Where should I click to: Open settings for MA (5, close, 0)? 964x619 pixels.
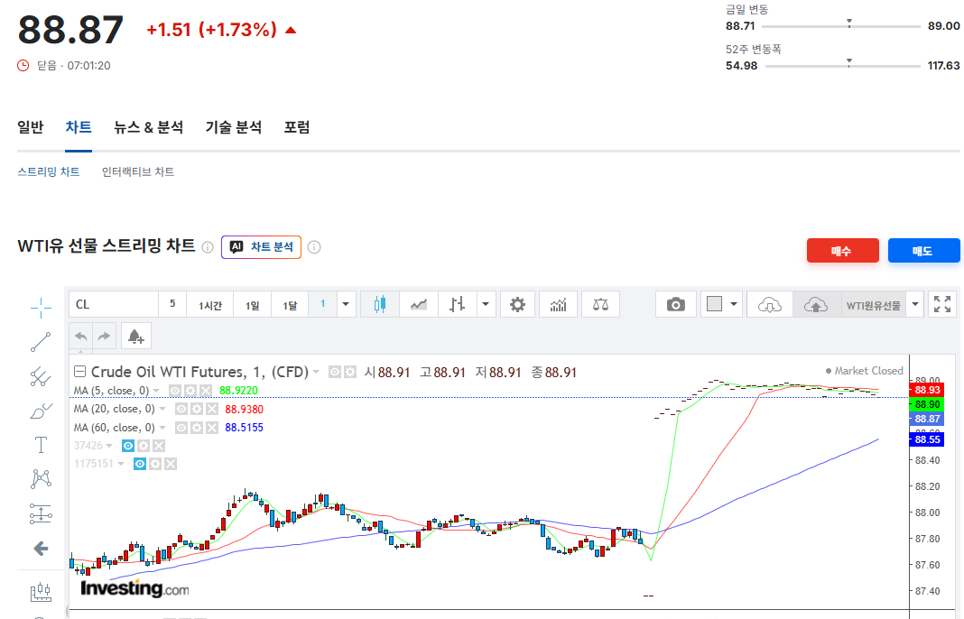(x=190, y=391)
